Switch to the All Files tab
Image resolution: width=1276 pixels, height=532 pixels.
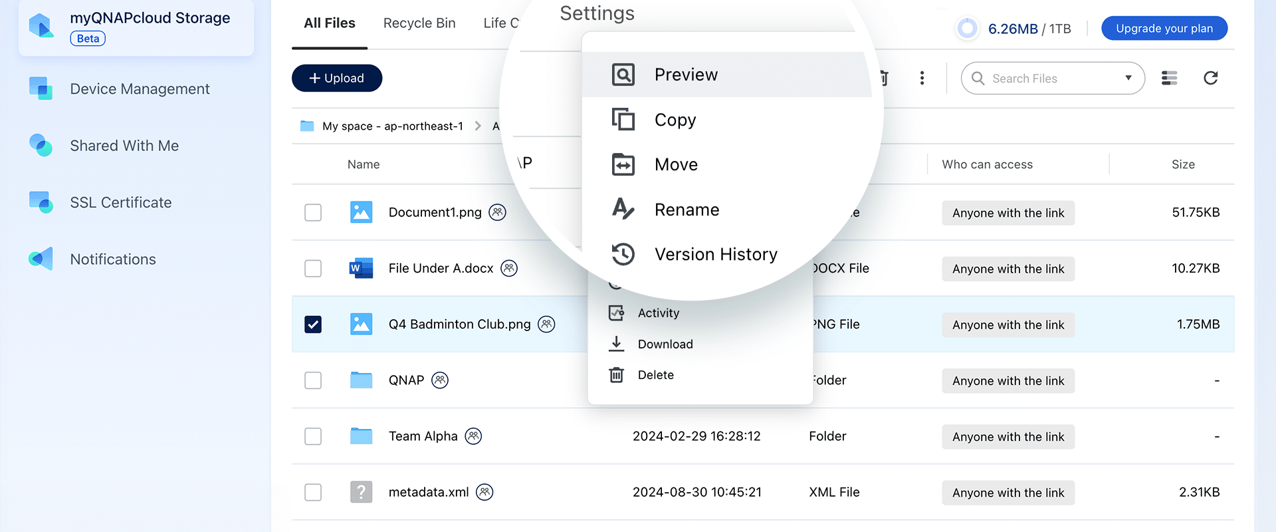click(330, 23)
